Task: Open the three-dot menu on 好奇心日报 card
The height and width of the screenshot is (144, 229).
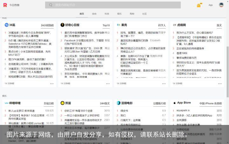Action: [x=108, y=84]
